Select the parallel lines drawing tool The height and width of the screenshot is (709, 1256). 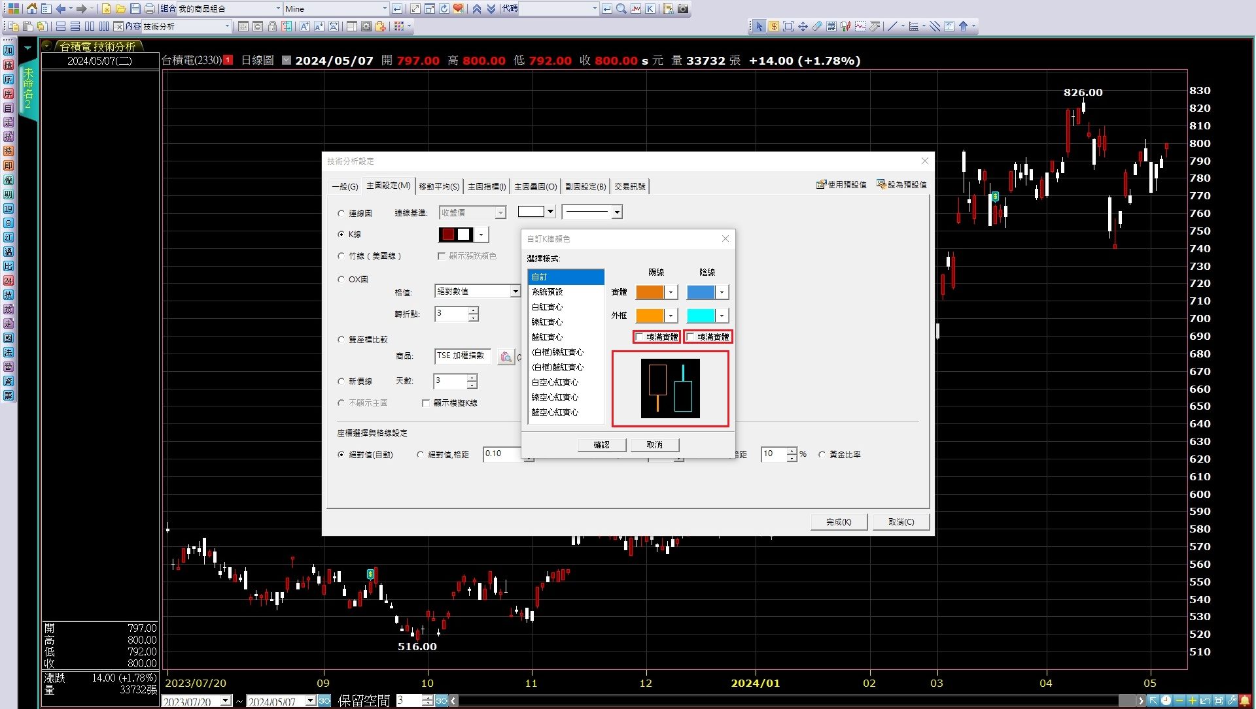point(935,26)
